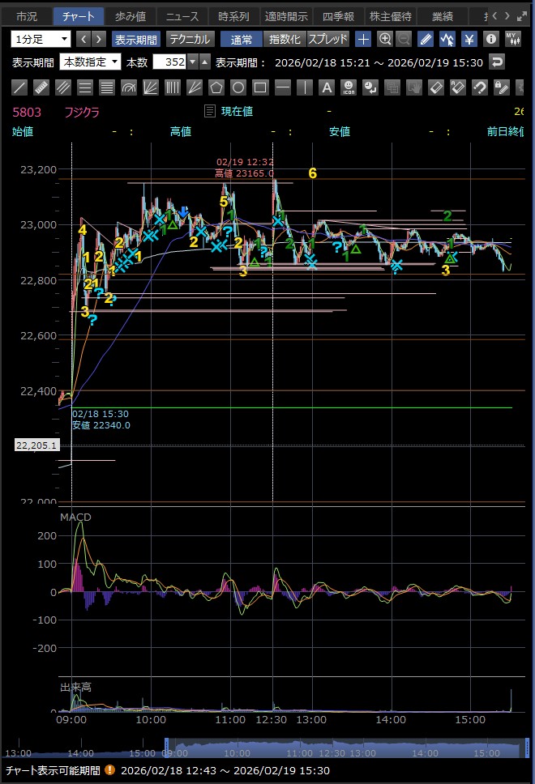Toggle the crosshair cursor button

[x=363, y=39]
